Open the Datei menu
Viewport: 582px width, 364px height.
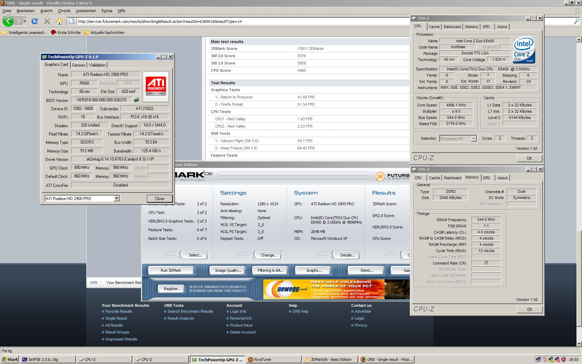pos(7,11)
